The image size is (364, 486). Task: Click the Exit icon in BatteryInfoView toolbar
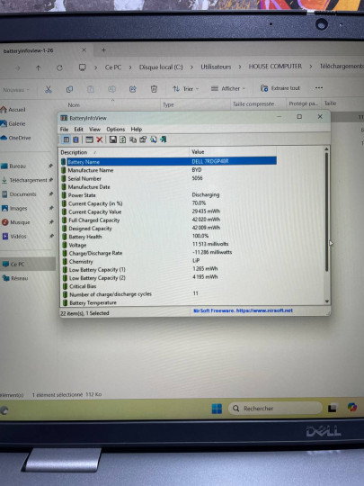click(163, 139)
